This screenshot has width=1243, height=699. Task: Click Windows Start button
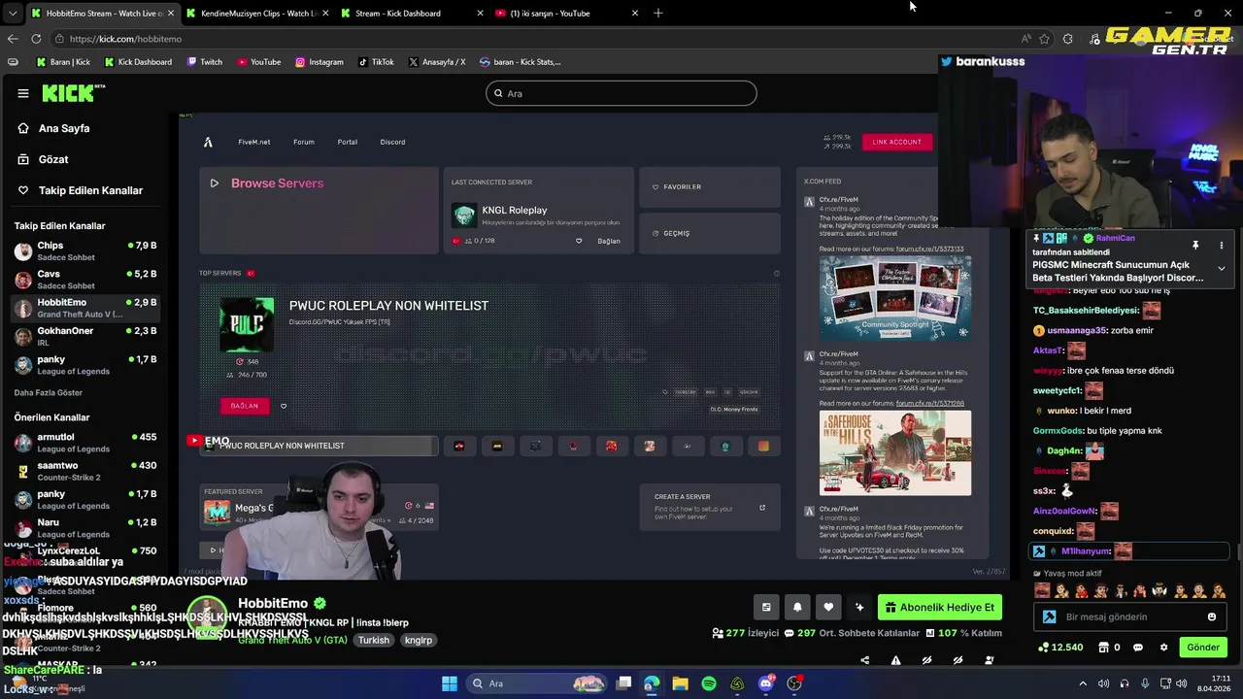point(450,683)
